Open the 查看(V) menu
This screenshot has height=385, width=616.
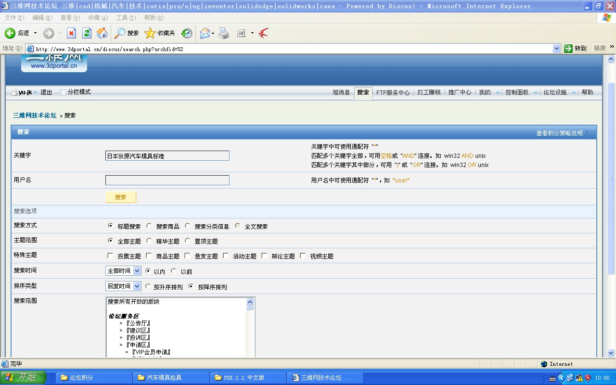pos(70,18)
